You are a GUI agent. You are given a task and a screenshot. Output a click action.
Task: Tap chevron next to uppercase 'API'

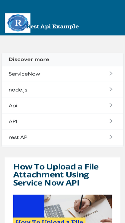tap(111, 121)
